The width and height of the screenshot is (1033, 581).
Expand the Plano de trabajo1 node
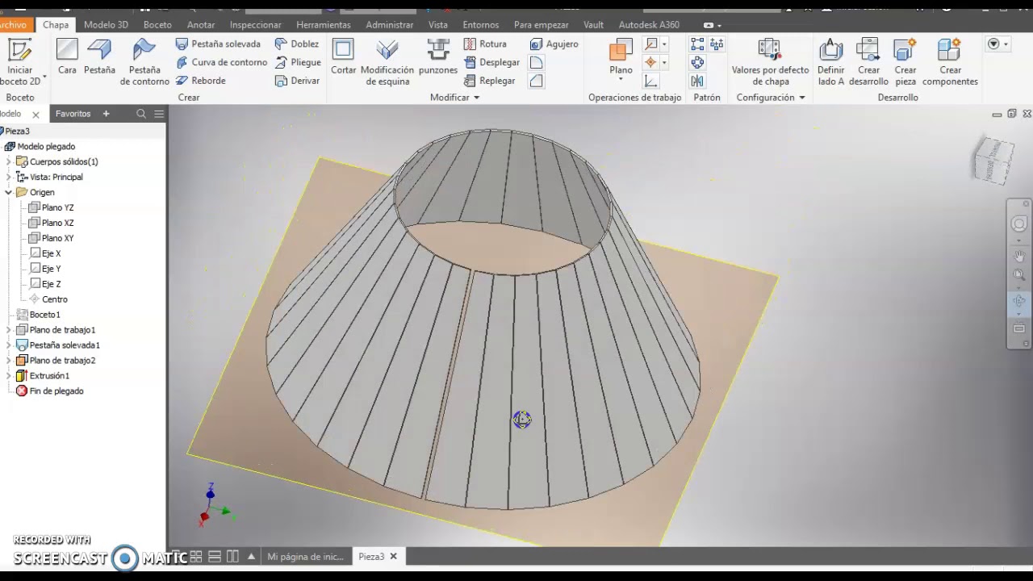[x=9, y=330]
